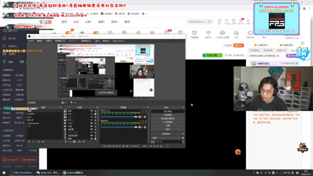This screenshot has height=176, width=313.
Task: Toggle second orange switch on Douyu toolbar
Action: click(96, 32)
